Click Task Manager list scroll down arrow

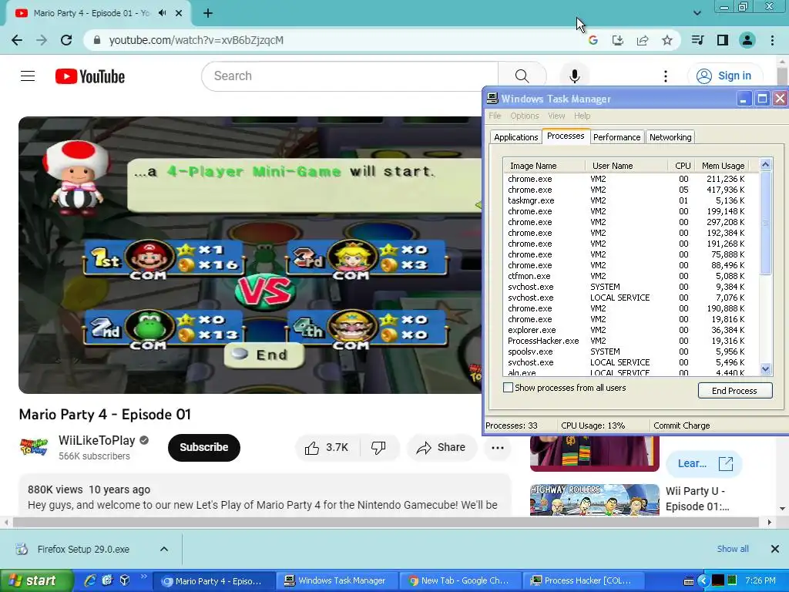click(766, 369)
